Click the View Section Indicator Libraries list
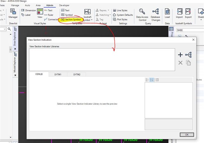This screenshot has width=204, height=143. (102, 60)
